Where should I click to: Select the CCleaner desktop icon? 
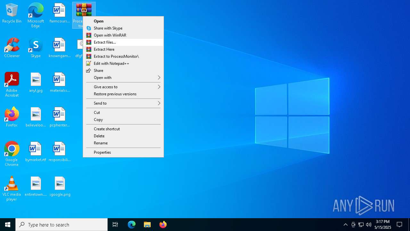tap(12, 48)
